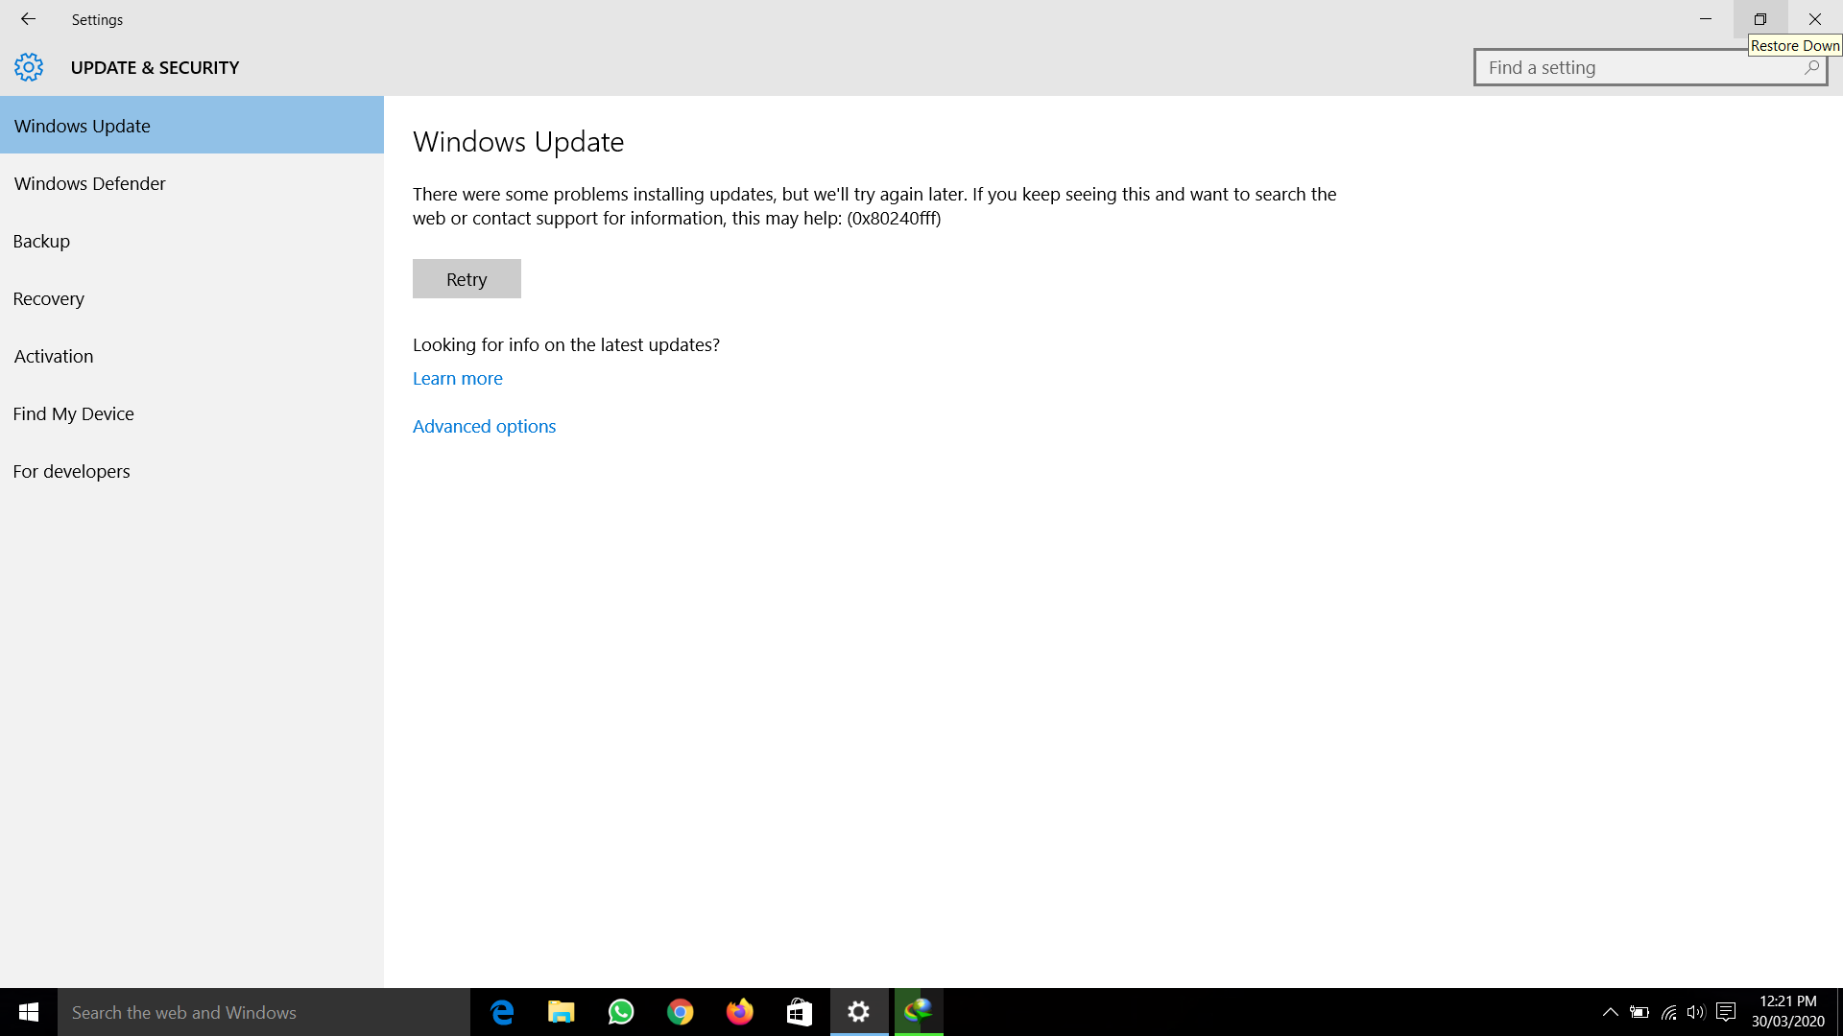1843x1036 pixels.
Task: Open Action Center notifications icon
Action: coord(1726,1012)
